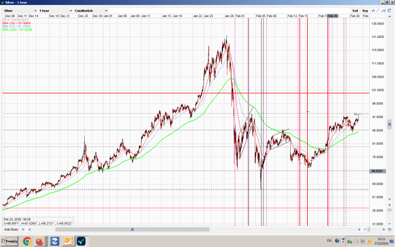Click the network tray icon beside the speaker
Screen dimensions: 395x247
pyautogui.click(x=363, y=241)
